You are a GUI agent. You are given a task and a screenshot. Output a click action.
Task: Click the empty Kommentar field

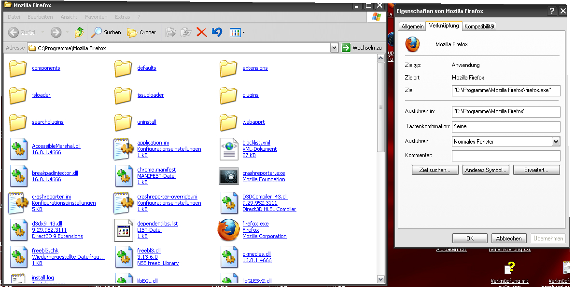(506, 156)
